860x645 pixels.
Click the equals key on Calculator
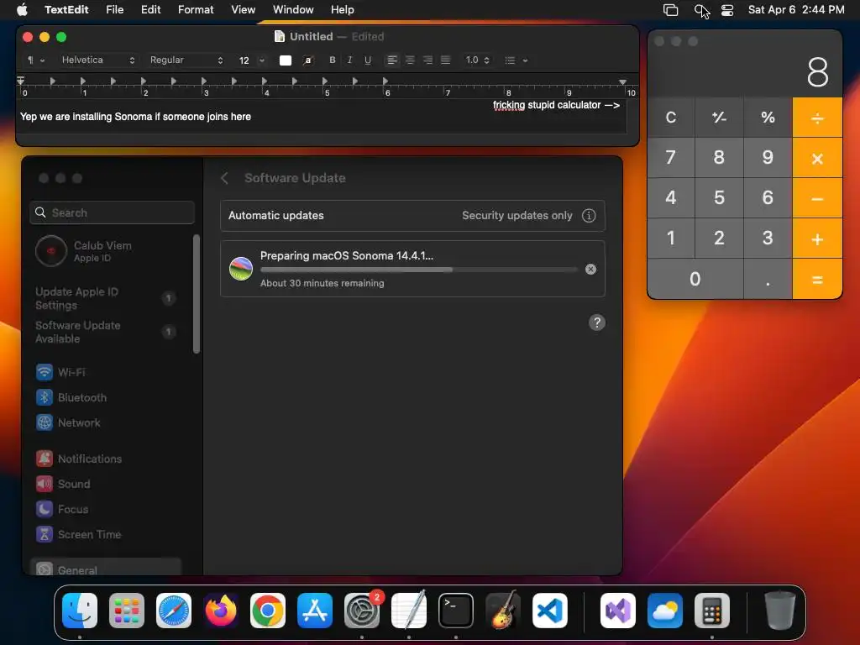click(817, 279)
